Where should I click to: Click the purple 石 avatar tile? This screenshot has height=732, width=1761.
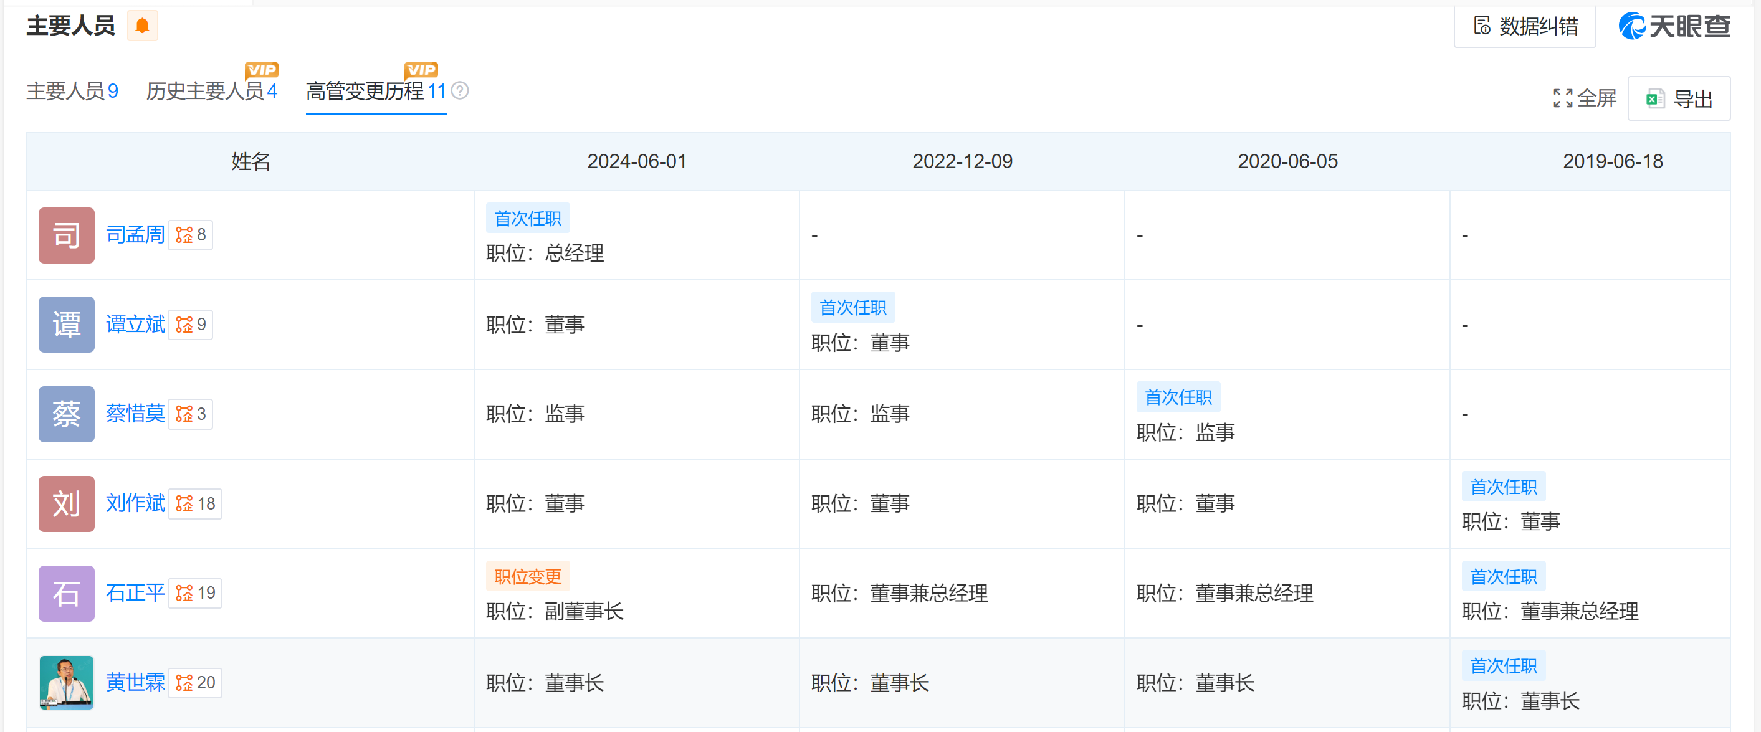66,592
